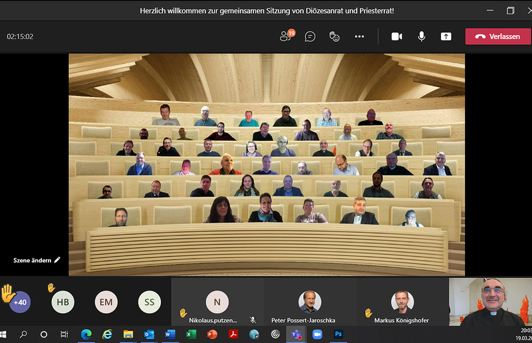Open Microsoft Edge from the taskbar
The width and height of the screenshot is (532, 343).
[x=86, y=334]
